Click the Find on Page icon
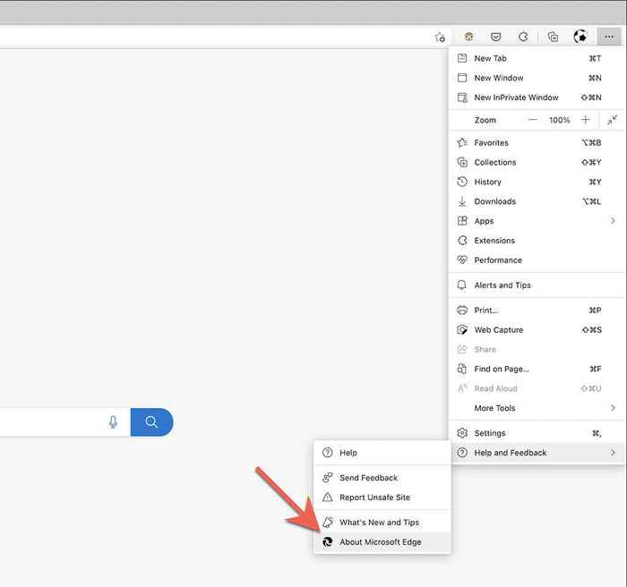Image resolution: width=627 pixels, height=587 pixels. (x=462, y=369)
